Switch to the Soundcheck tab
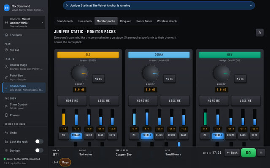This screenshot has width=270, height=168. pyautogui.click(x=65, y=21)
